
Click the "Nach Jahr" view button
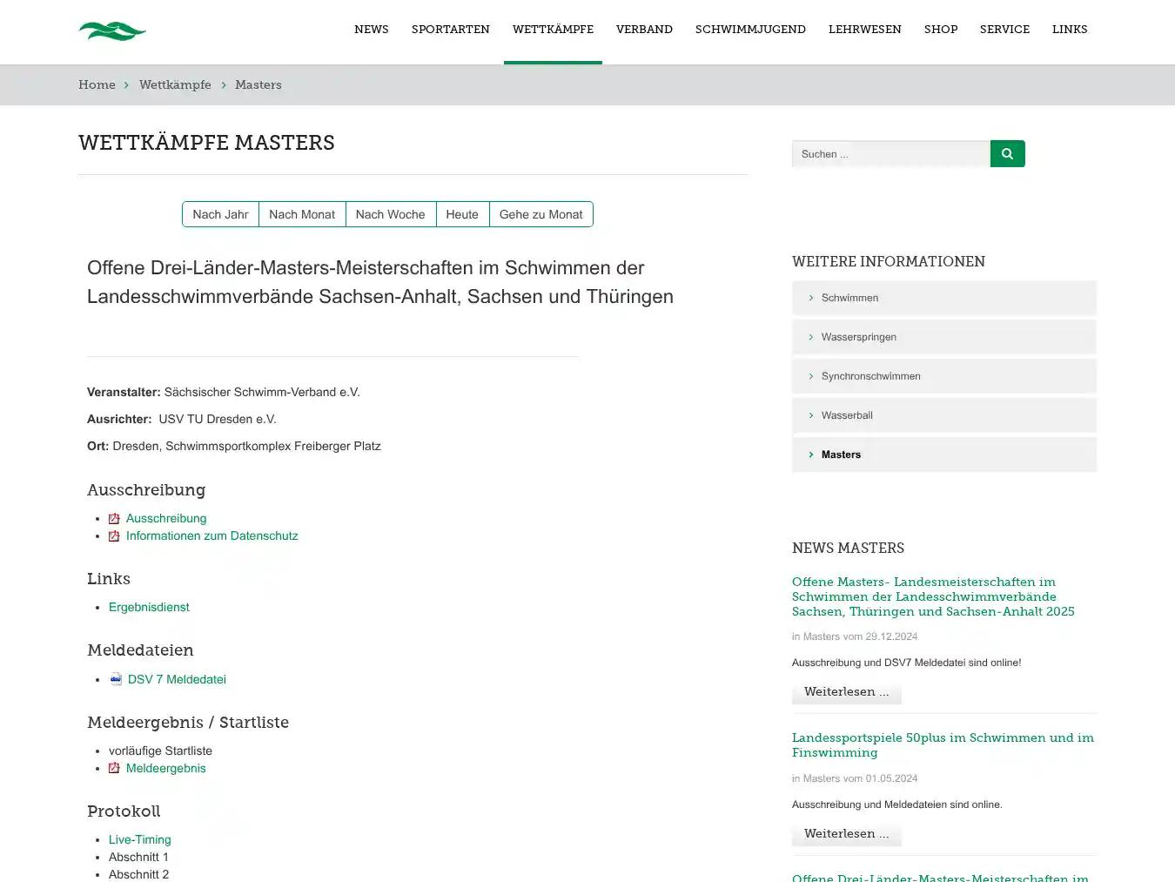click(220, 214)
